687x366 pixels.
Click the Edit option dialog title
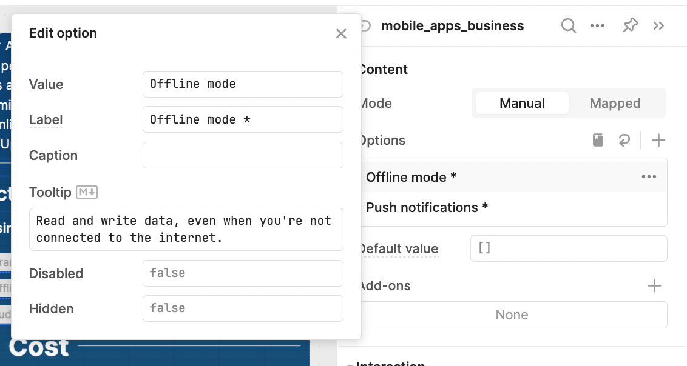pos(63,33)
